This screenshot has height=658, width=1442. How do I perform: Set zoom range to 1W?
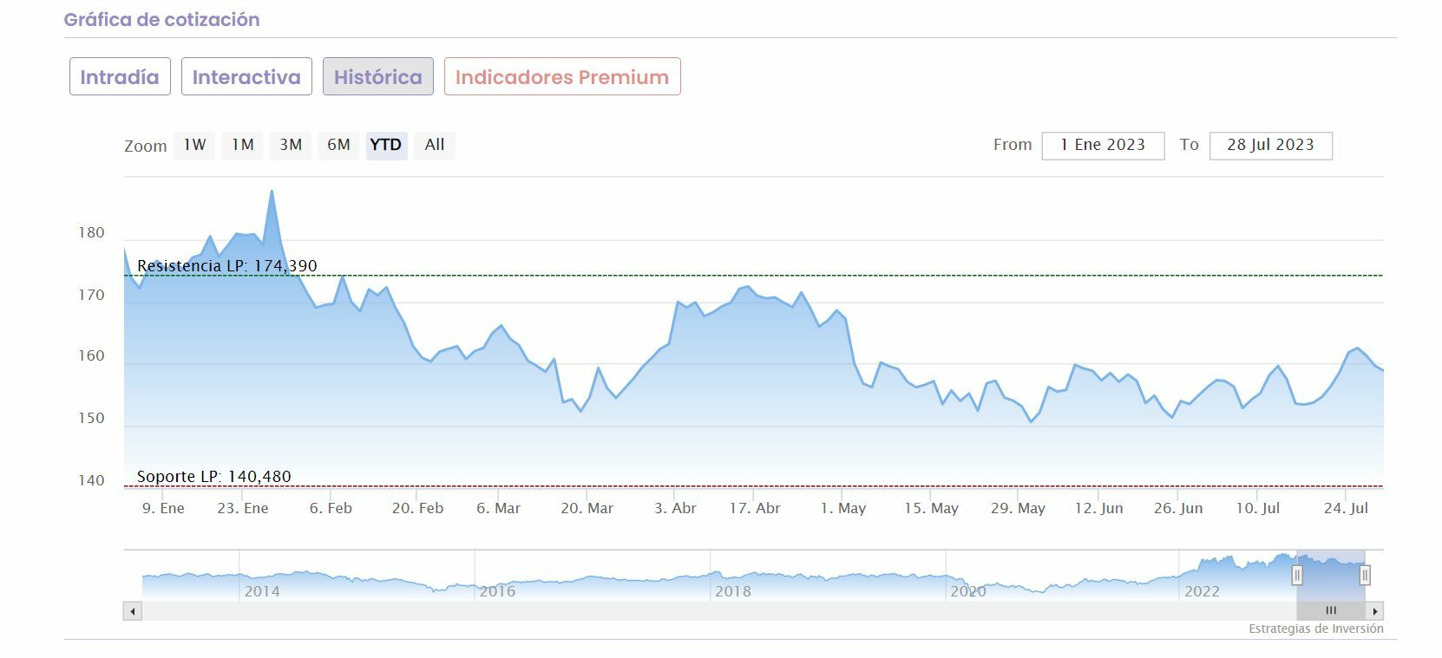click(x=194, y=145)
